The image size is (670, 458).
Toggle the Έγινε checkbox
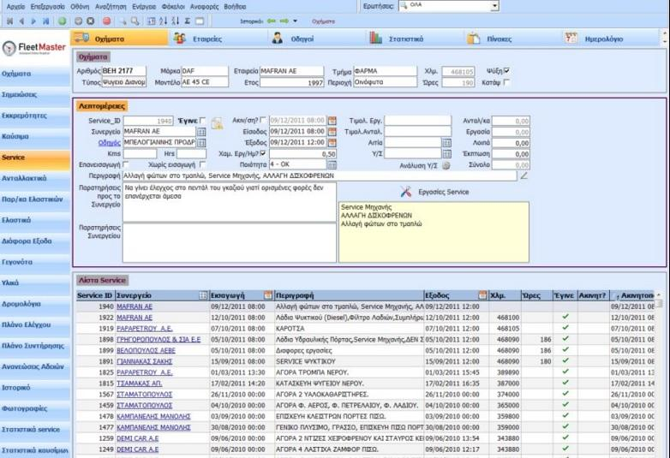tap(202, 121)
